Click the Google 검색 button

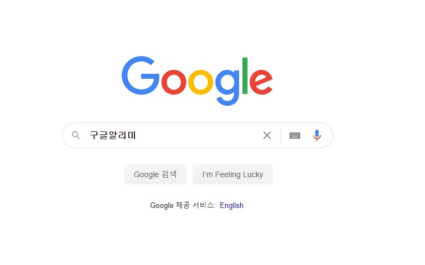[155, 174]
